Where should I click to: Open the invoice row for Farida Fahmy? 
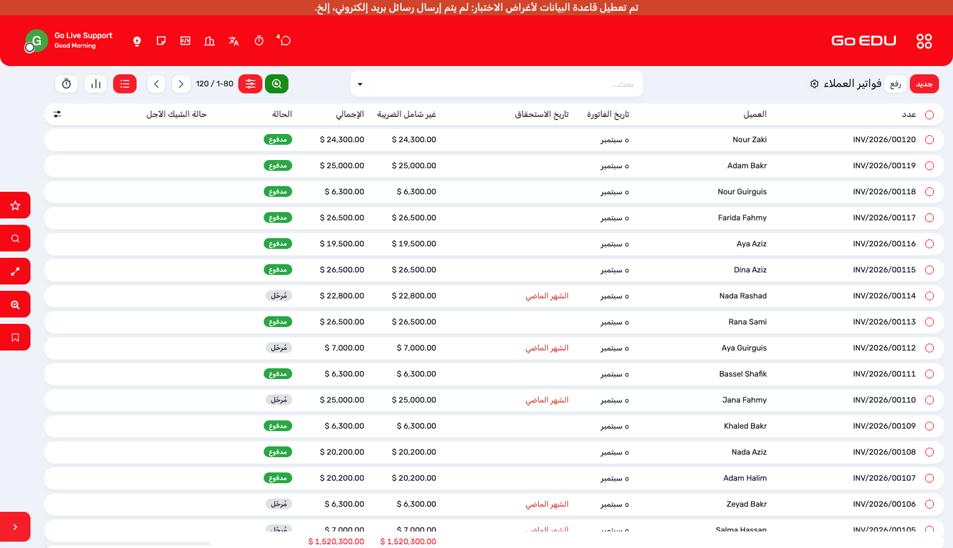[494, 218]
